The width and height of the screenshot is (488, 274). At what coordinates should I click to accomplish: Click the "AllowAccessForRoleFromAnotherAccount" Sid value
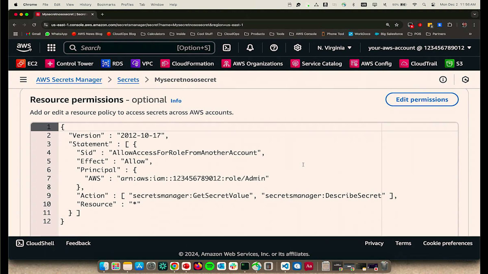[x=185, y=153]
